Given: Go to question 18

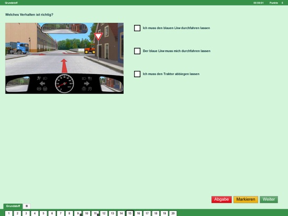Looking at the screenshot, I should point(155,213).
